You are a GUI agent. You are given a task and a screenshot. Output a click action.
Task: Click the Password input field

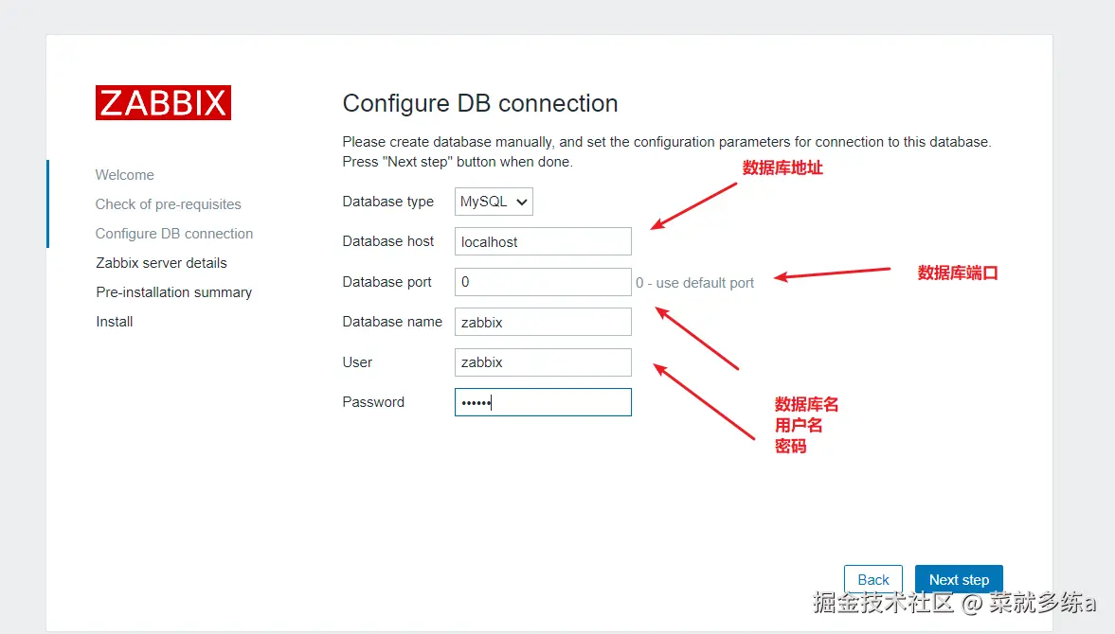tap(543, 402)
